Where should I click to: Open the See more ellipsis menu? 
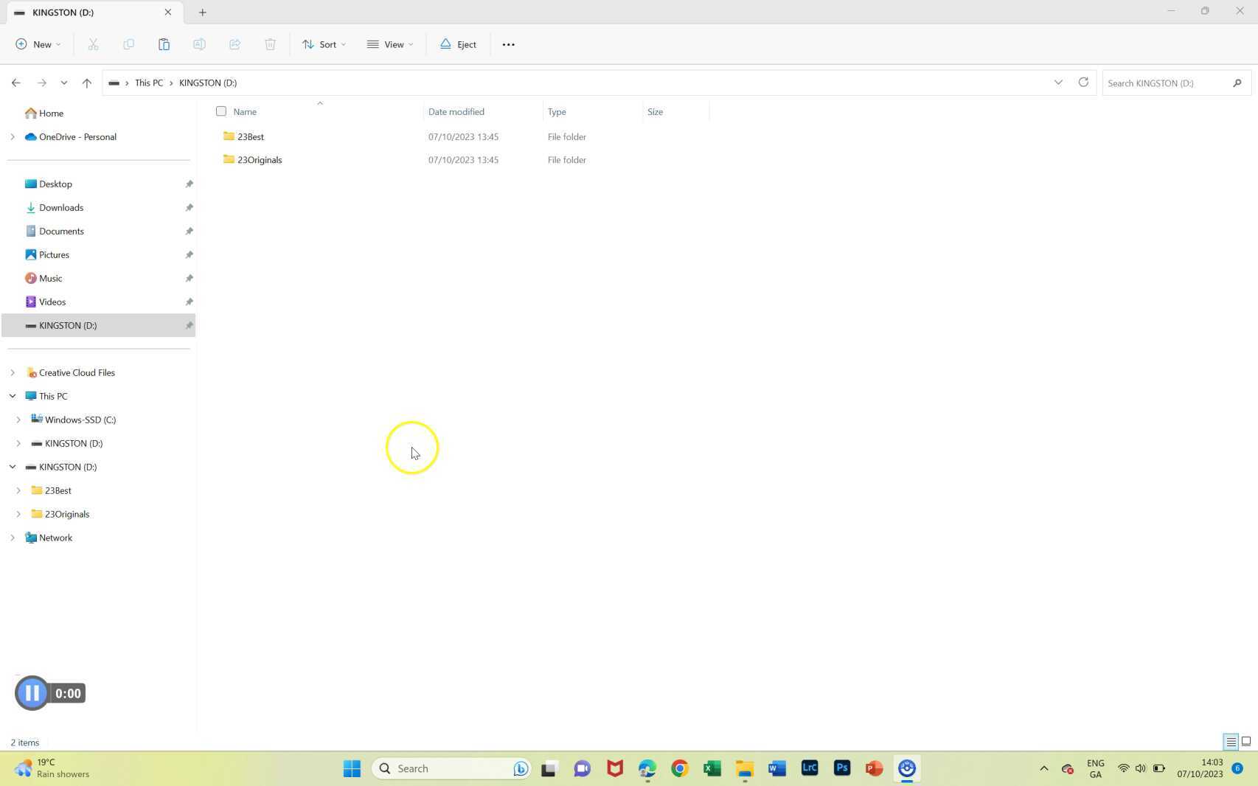[508, 44]
